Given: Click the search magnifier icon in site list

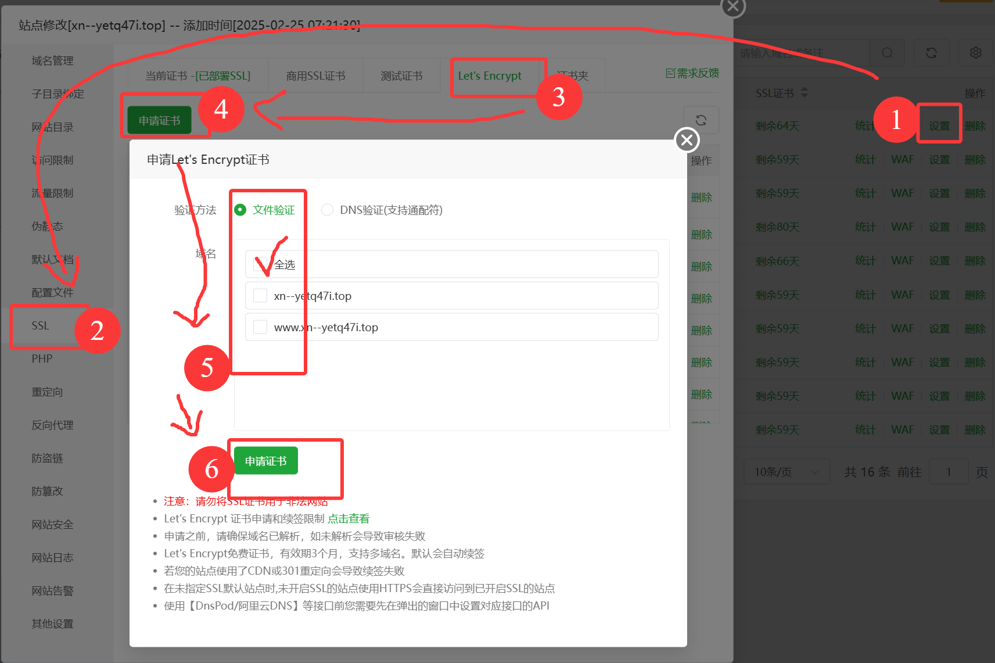Looking at the screenshot, I should (887, 53).
